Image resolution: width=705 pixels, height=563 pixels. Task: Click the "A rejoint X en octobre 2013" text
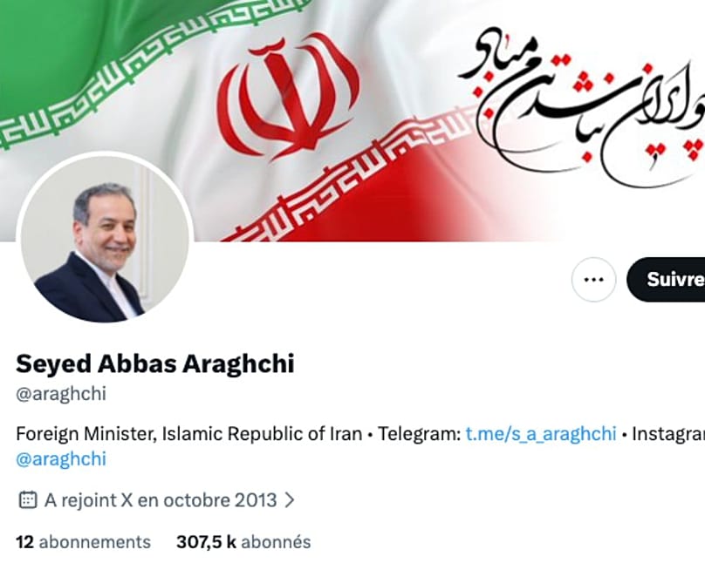(x=161, y=499)
